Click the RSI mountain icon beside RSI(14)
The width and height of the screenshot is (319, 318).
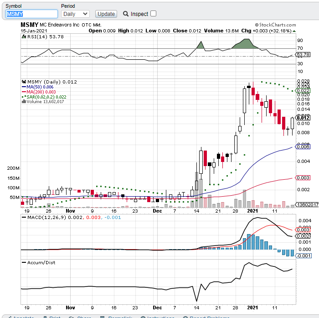coord(24,36)
